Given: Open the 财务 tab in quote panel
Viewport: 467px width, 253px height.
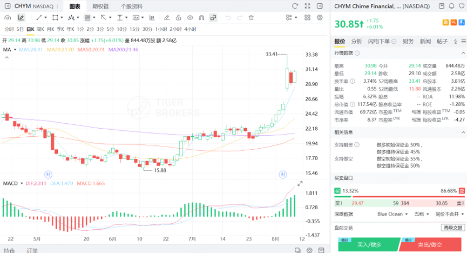Looking at the screenshot, I should point(408,42).
